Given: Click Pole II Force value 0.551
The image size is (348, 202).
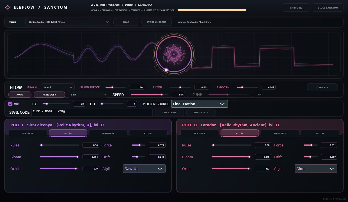Looking at the screenshot, I should click(329, 145).
